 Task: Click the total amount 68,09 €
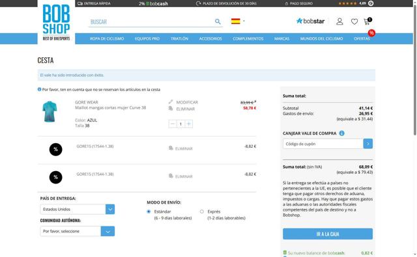tap(366, 167)
